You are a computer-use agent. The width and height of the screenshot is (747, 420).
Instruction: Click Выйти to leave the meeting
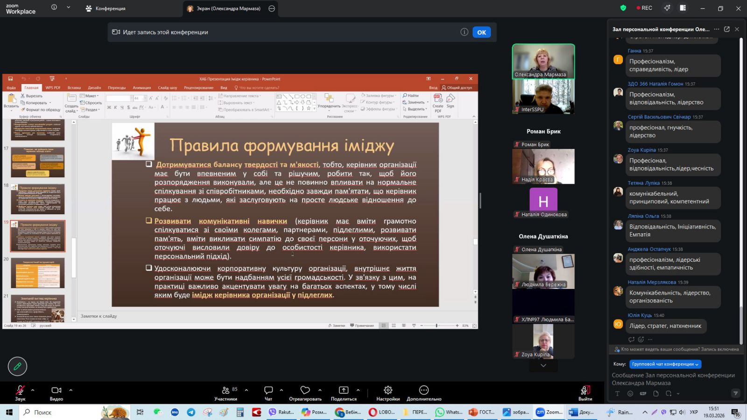(x=585, y=392)
